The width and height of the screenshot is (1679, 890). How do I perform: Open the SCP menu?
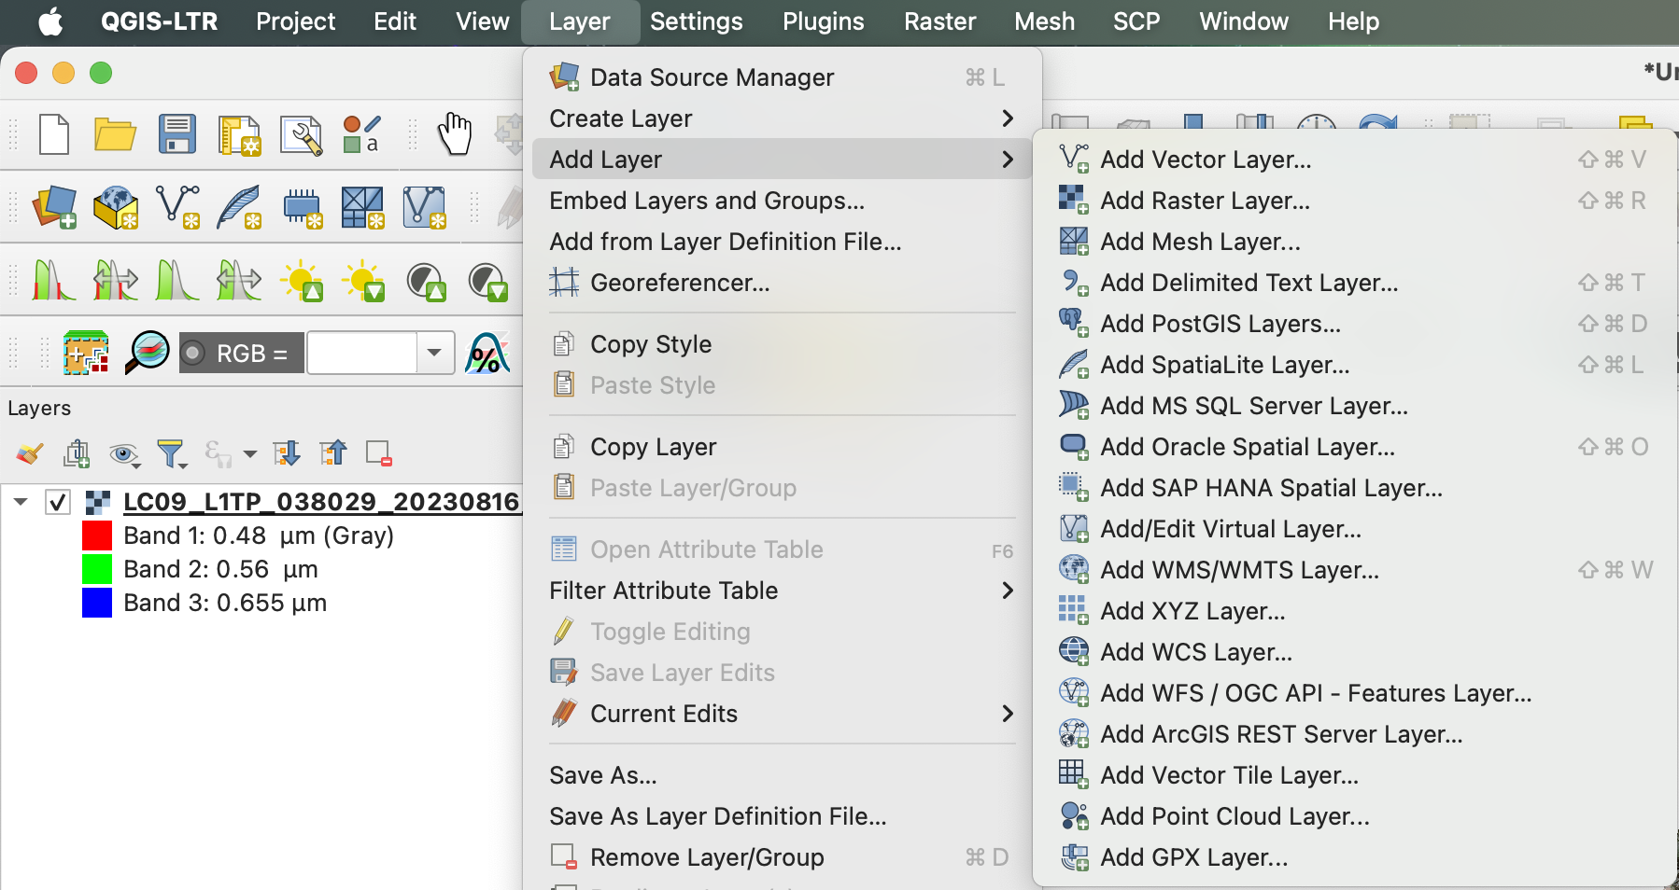(x=1136, y=21)
